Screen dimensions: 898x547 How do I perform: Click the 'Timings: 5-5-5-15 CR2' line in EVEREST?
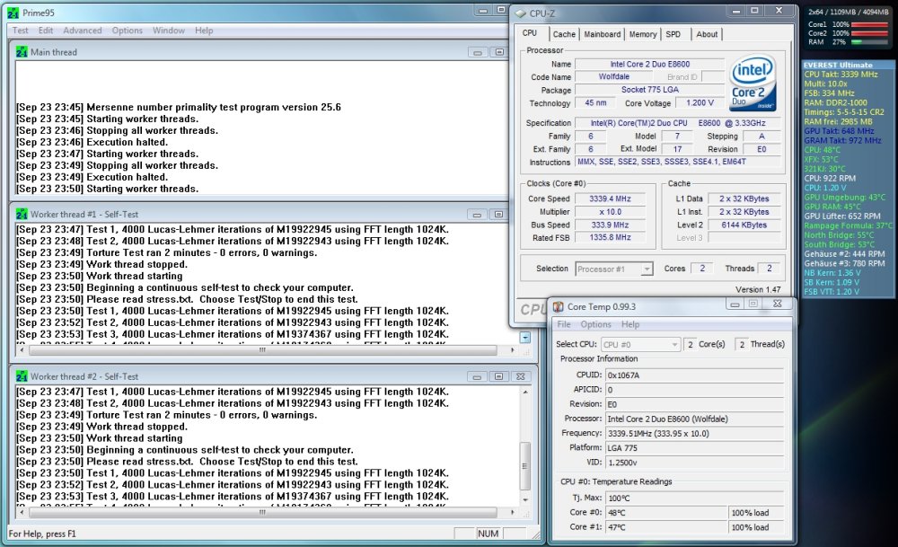coord(843,112)
